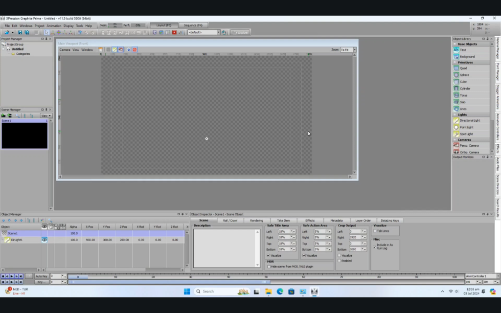
Task: Open the viewport Zoom dropdown
Action: (355, 50)
